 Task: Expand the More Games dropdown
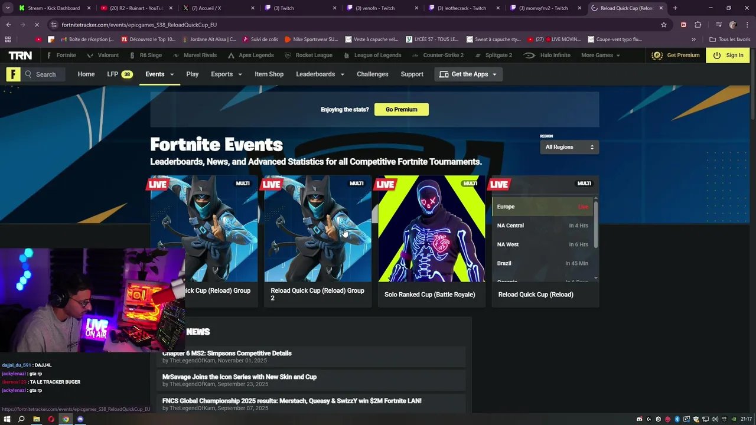click(601, 55)
